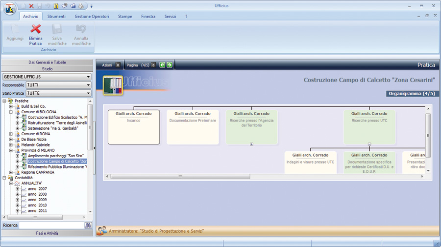Select the Indagini e visure presso UTC card
441x247 pixels.
pyautogui.click(x=311, y=163)
